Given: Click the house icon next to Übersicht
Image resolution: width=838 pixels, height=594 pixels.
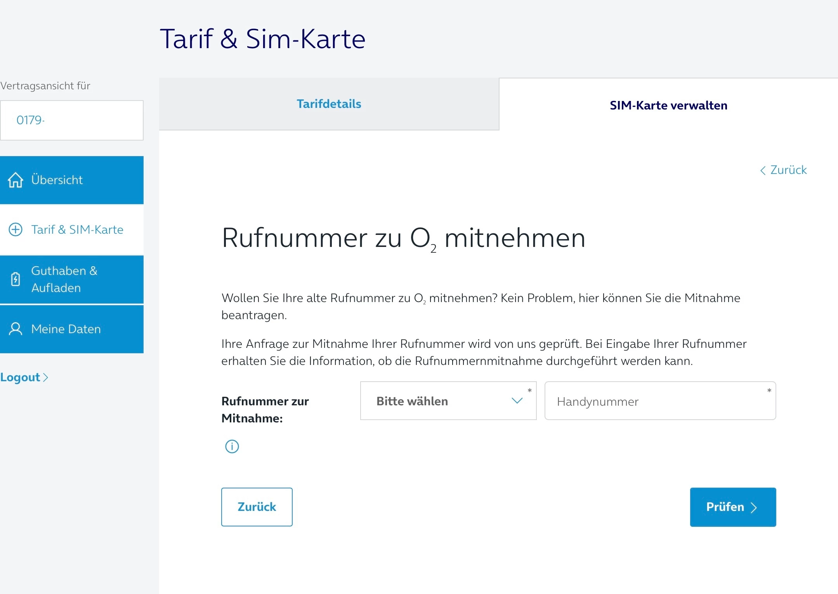Looking at the screenshot, I should 16,180.
